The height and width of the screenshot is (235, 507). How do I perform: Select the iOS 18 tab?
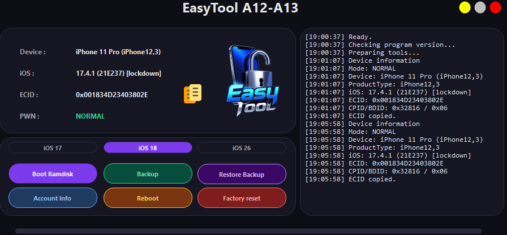(x=148, y=148)
